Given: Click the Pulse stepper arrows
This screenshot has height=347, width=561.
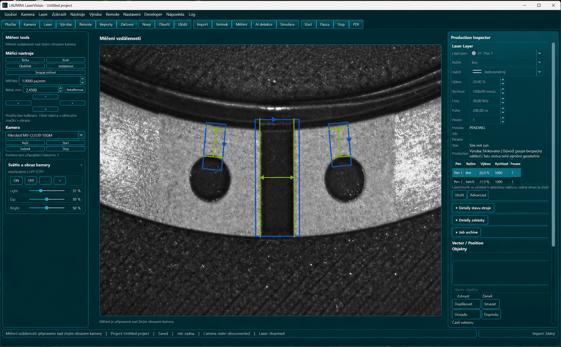Looking at the screenshot, I should click(x=503, y=110).
